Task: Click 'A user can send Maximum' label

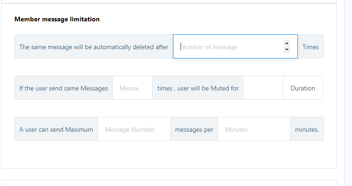Action: pos(56,129)
